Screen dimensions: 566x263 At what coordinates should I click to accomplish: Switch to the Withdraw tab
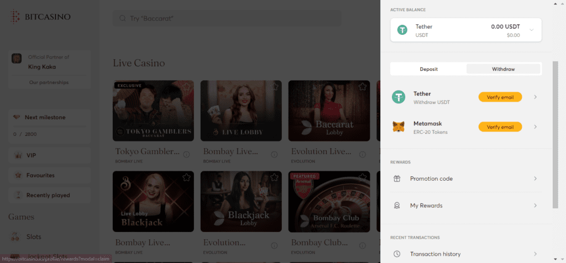click(x=503, y=69)
